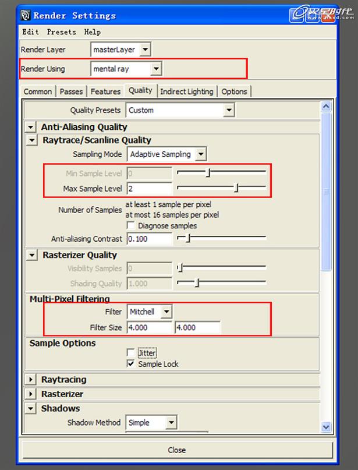
Task: Click the Multi-Pixel Filtering heading
Action: point(69,299)
